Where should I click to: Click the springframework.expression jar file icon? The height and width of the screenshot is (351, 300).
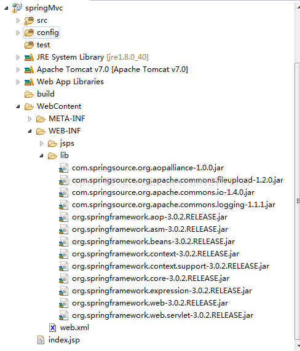63,291
